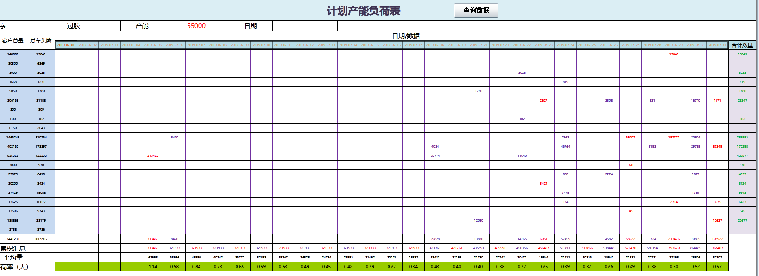Click customer total cell 140000
This screenshot has height=276, width=759.
pos(13,54)
